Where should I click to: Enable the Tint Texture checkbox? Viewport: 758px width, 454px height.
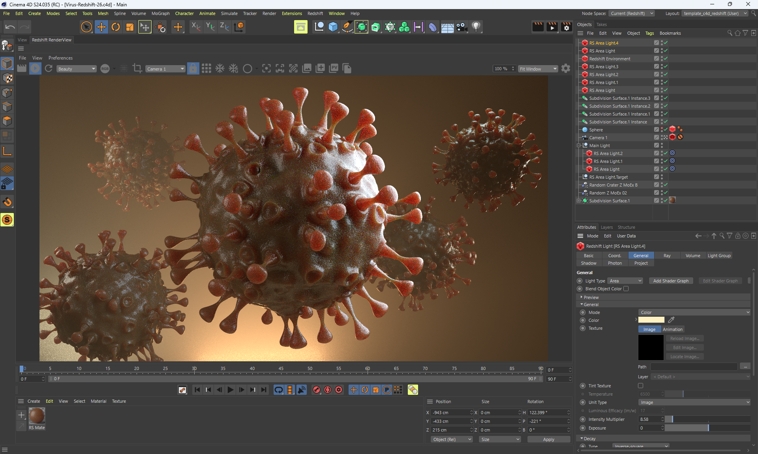click(x=640, y=386)
